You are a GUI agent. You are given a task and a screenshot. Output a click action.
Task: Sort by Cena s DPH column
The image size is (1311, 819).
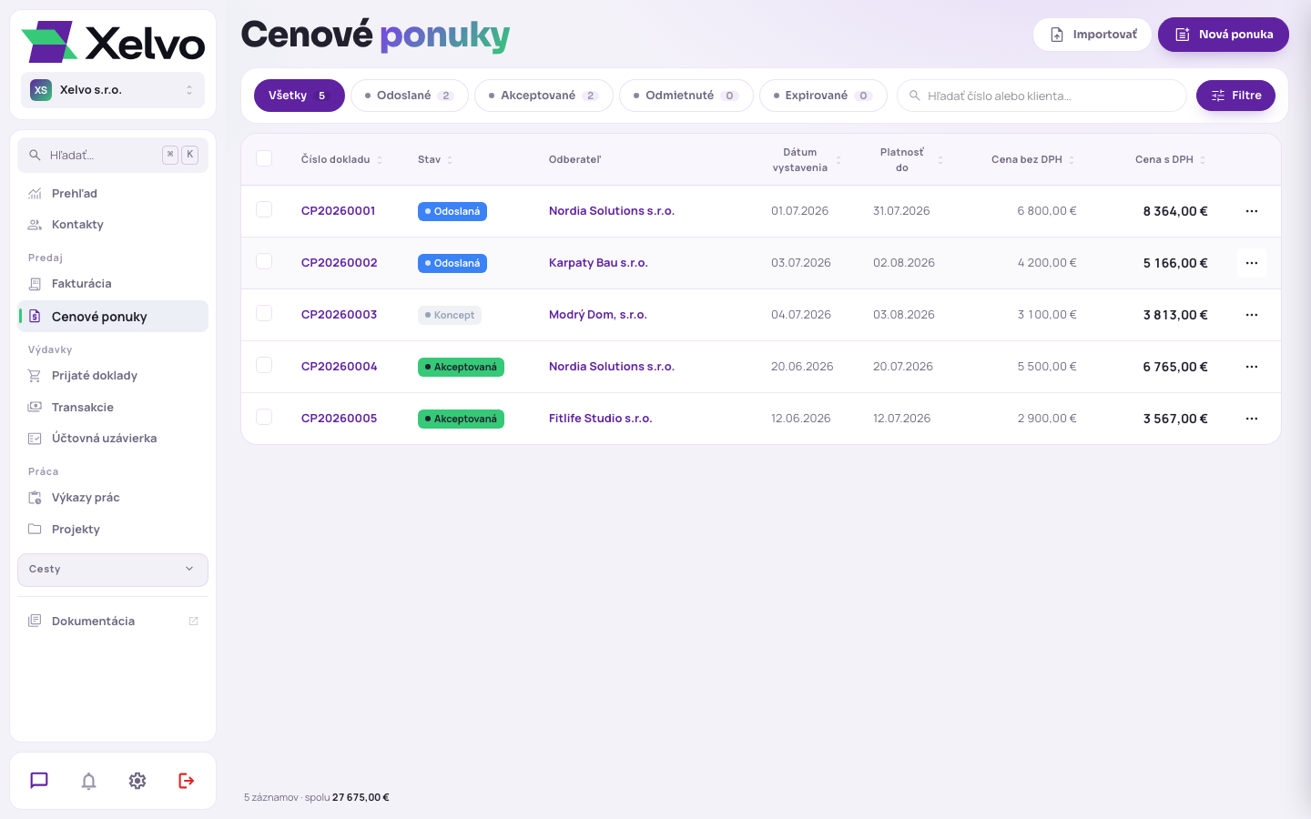coord(1170,159)
